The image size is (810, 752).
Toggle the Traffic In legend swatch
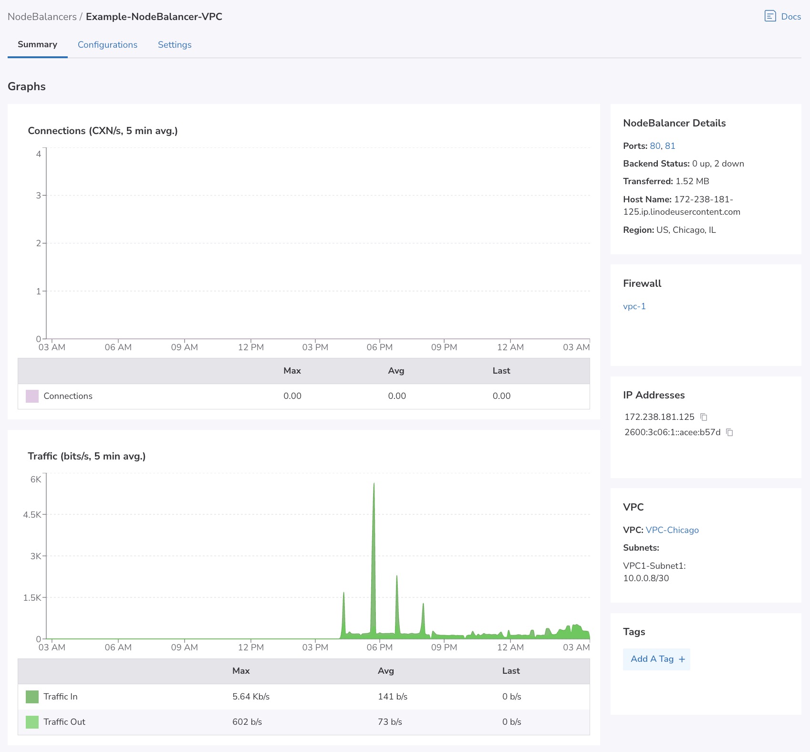(32, 697)
